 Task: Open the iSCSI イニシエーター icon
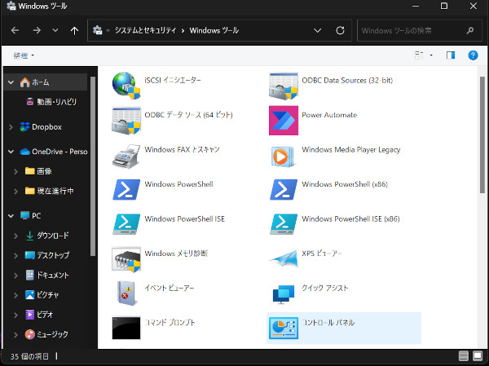(x=126, y=86)
